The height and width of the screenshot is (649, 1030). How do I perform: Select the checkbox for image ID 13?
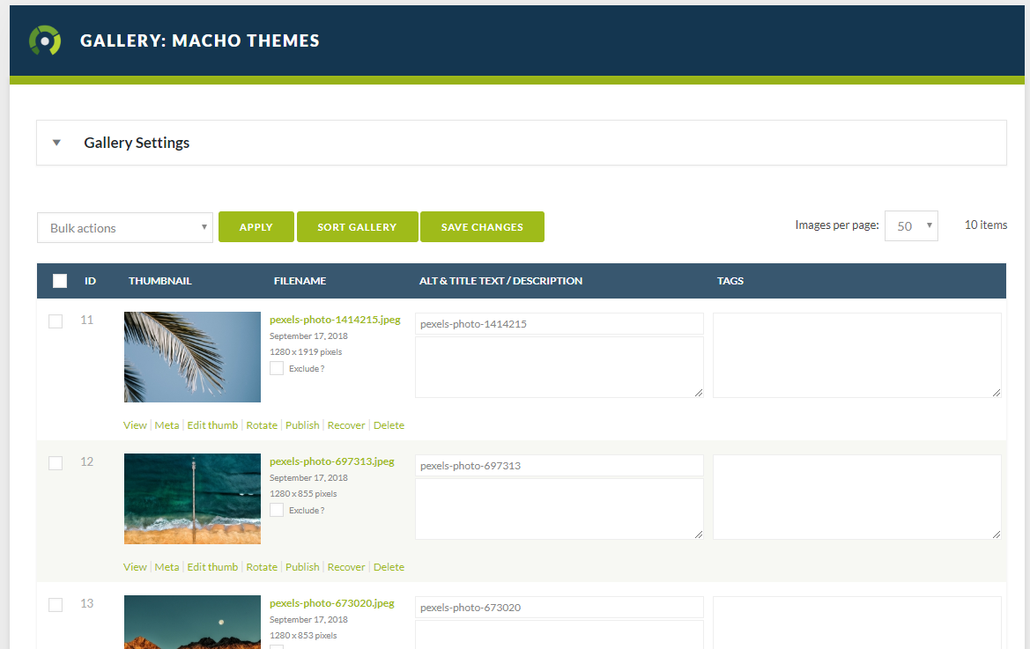pyautogui.click(x=56, y=605)
